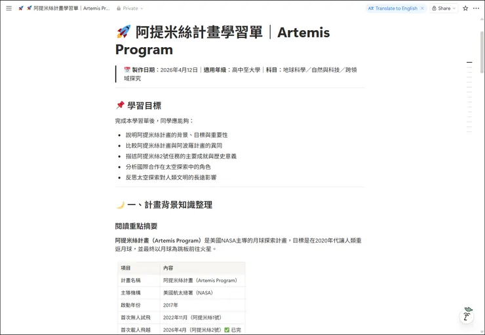This screenshot has width=485, height=335.
Task: Click the sentence 完成本學習單後，同學應能夠：
Action: click(154, 121)
